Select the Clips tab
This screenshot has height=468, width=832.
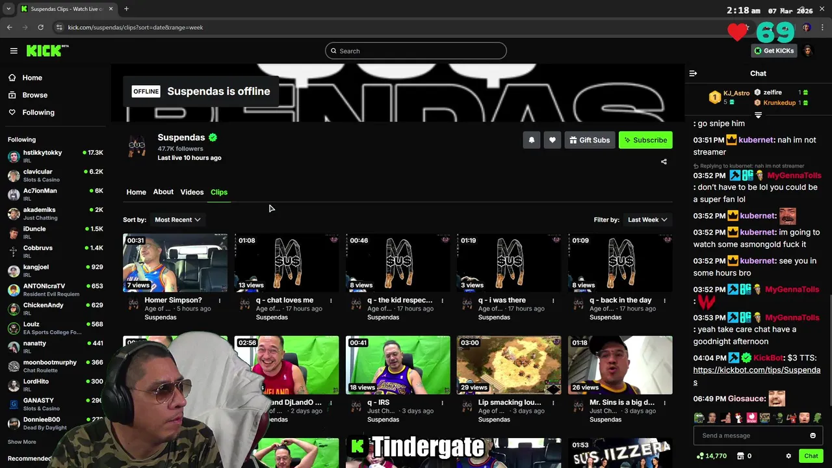(x=219, y=192)
